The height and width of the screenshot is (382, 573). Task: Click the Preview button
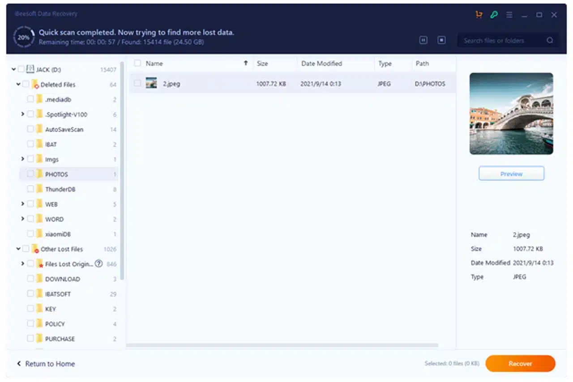[511, 174]
